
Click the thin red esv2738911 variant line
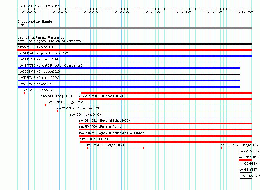(148, 105)
